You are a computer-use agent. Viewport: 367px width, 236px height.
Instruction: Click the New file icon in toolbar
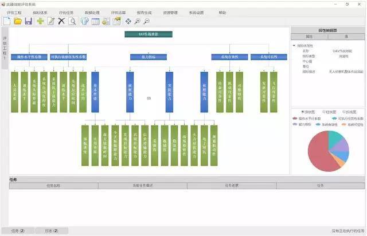click(7, 21)
